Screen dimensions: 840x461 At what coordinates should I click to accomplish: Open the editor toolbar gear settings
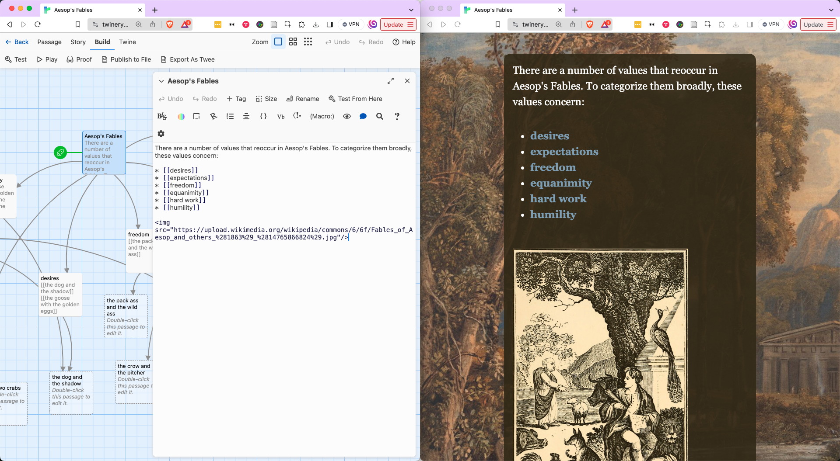161,134
